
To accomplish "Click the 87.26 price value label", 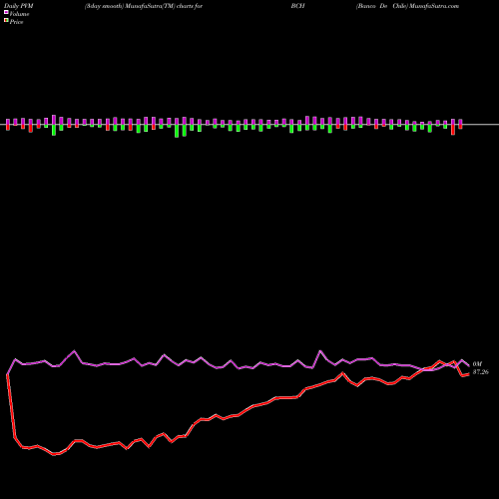I will coord(481,372).
